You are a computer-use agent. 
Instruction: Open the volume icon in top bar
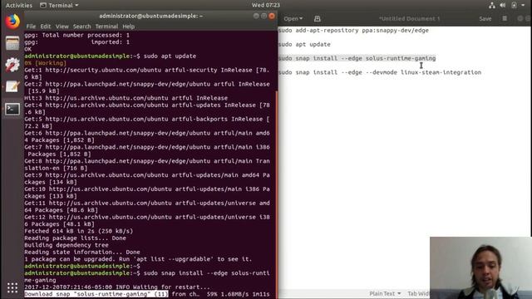click(503, 5)
